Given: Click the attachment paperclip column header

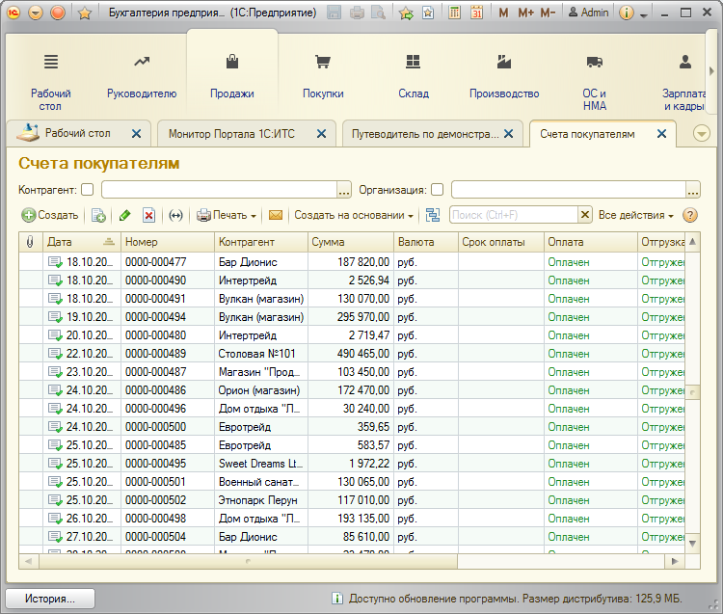Looking at the screenshot, I should pyautogui.click(x=31, y=242).
